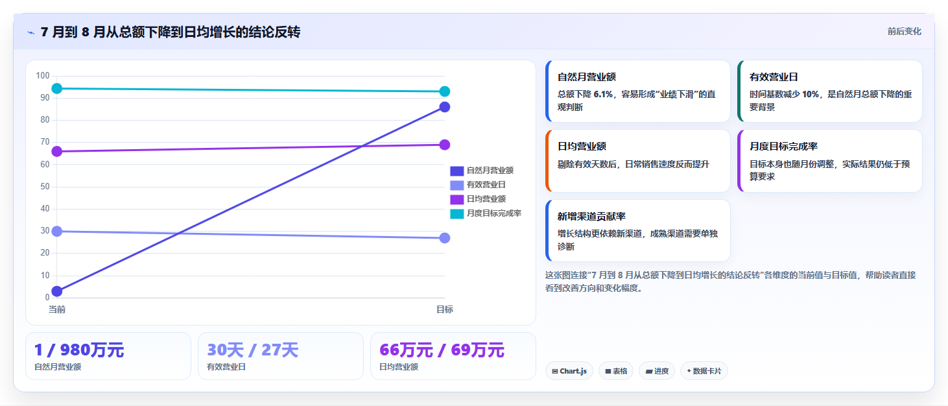This screenshot has width=948, height=406.
Task: Click the 当前 x-axis label
Action: [57, 309]
